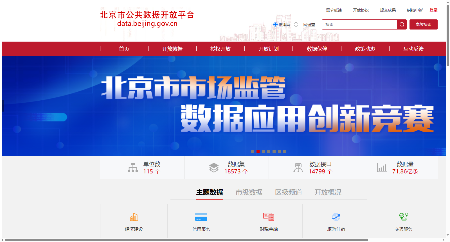Image resolution: width=450 pixels, height=242 pixels.
Task: Click the 登录 login link
Action: click(x=433, y=10)
